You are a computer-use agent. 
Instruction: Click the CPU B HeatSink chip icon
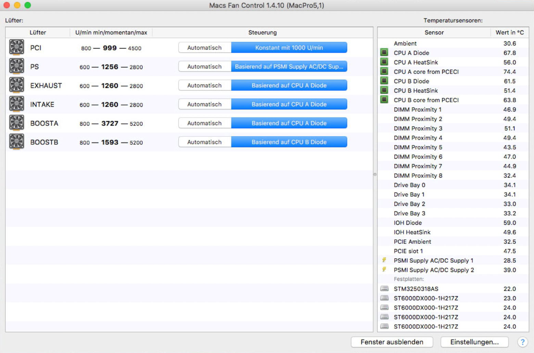coord(384,90)
